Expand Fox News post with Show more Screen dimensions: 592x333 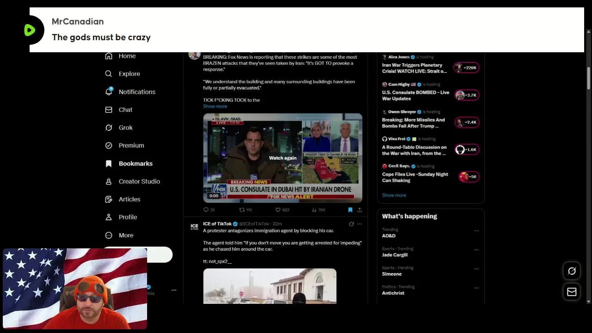[215, 106]
